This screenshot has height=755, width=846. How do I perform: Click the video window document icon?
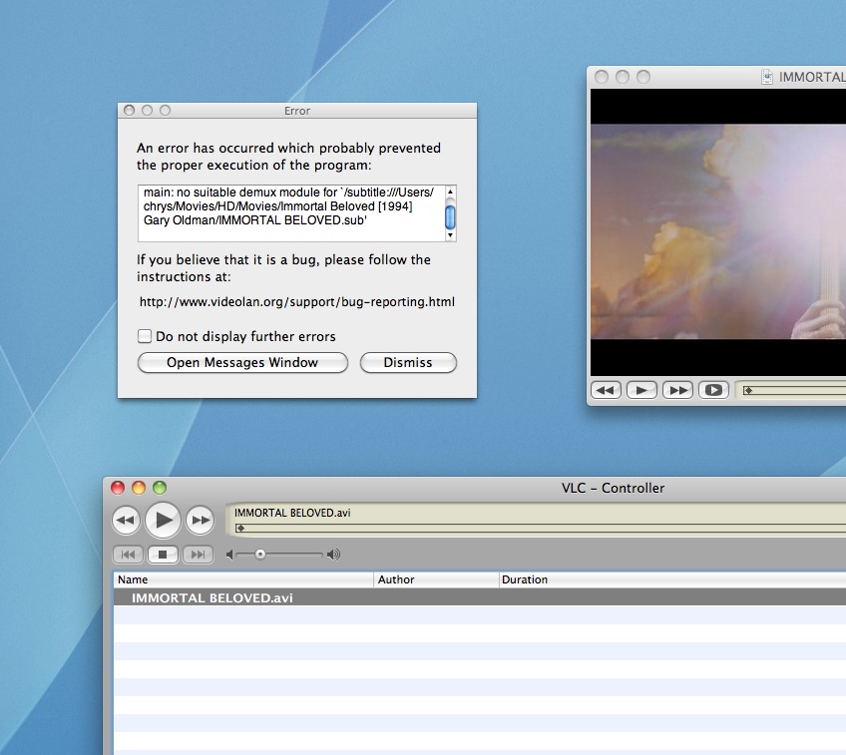766,77
